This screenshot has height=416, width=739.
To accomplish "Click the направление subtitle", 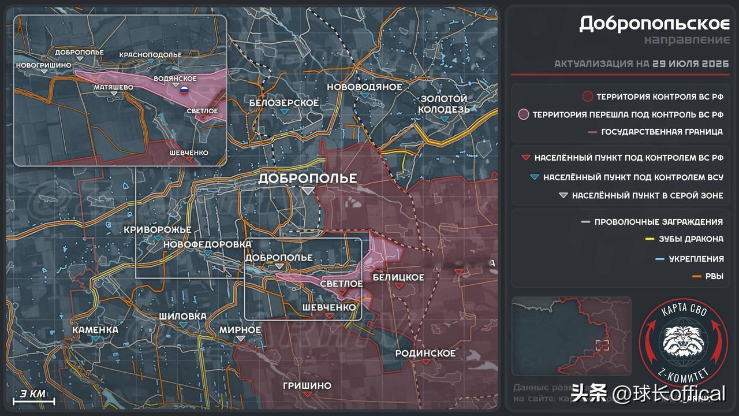I will point(687,40).
